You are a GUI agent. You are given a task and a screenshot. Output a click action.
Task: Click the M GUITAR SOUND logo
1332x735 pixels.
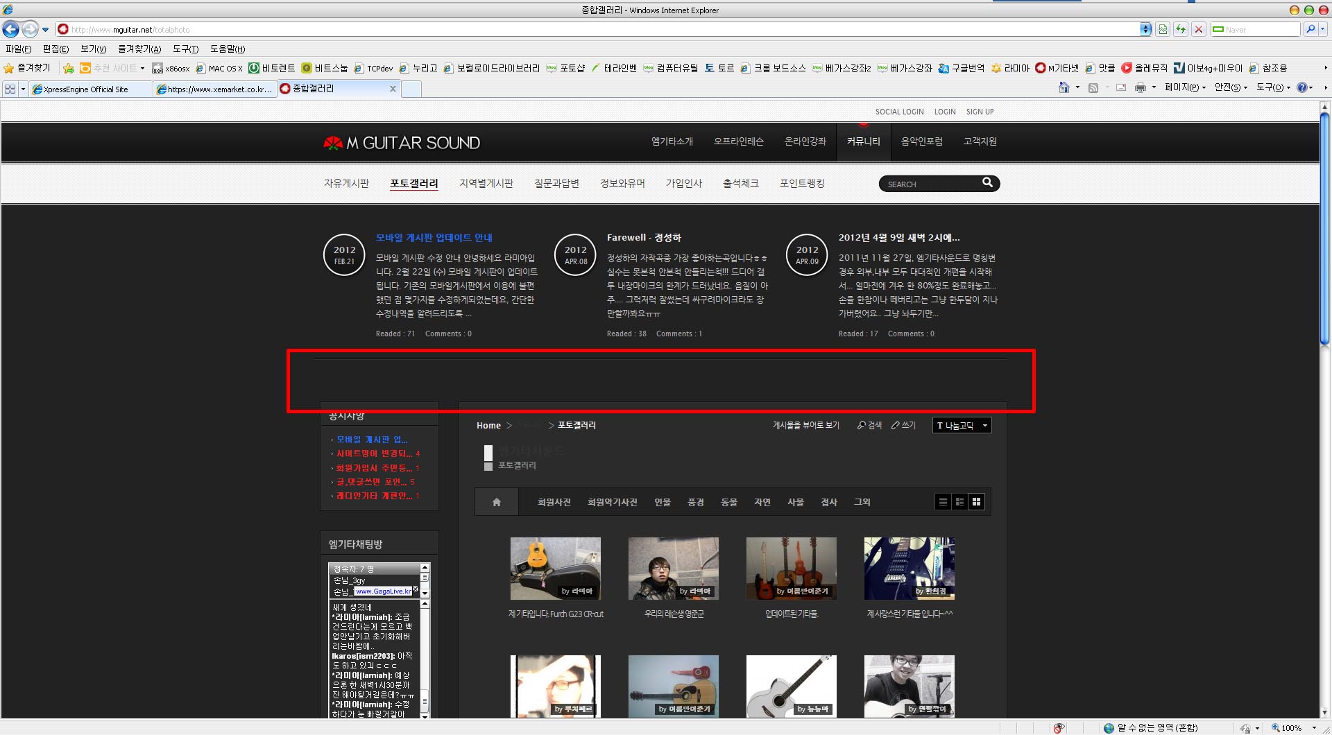pyautogui.click(x=402, y=143)
